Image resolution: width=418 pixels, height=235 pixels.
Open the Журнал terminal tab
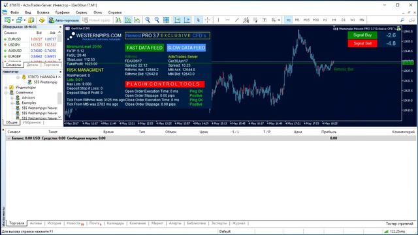pyautogui.click(x=238, y=223)
